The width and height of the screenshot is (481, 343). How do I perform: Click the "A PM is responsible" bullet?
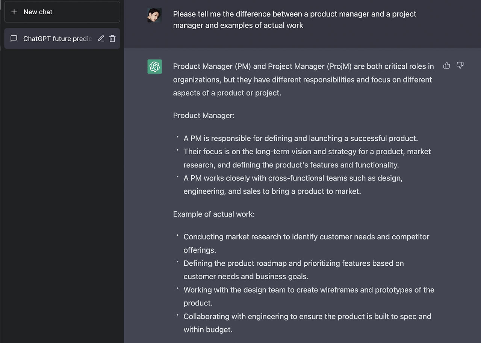click(x=301, y=138)
